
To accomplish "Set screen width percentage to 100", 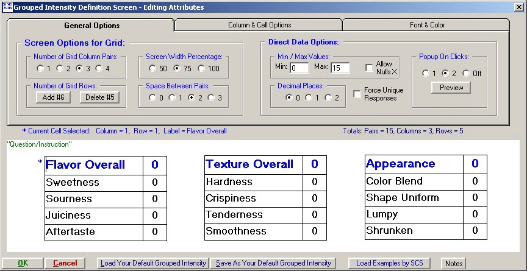I will (201, 68).
